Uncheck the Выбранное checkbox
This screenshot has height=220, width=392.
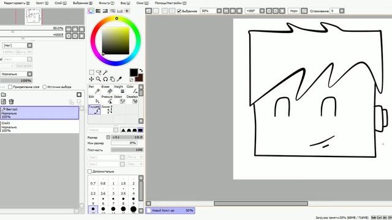[x=179, y=11]
